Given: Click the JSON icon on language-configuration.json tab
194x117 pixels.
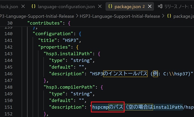Looking at the screenshot, I should coord(33,6).
